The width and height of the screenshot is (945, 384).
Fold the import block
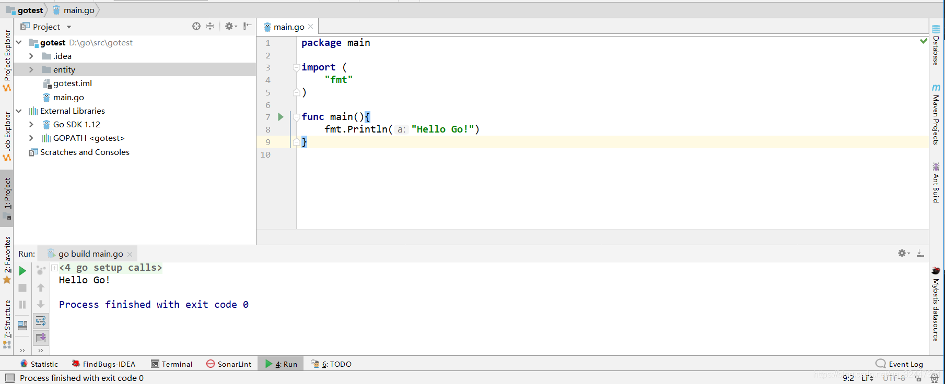click(x=297, y=67)
